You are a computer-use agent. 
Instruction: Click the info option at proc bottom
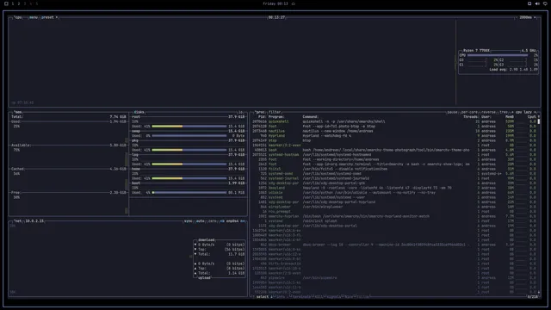pos(280,297)
